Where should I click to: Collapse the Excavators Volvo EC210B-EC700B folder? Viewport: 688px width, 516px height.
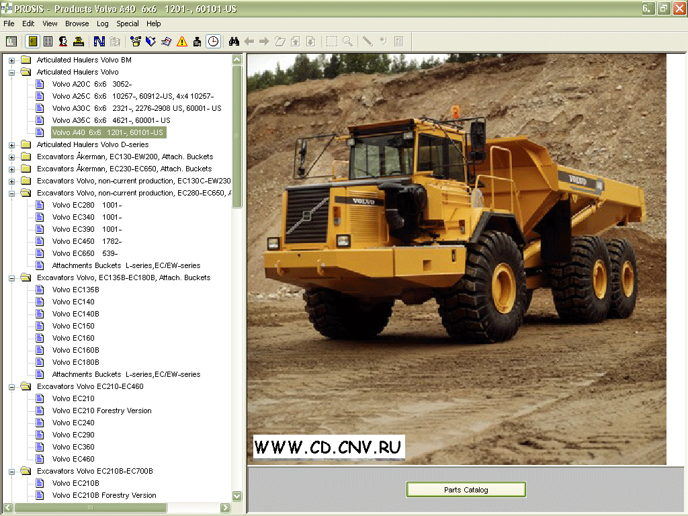(x=12, y=471)
